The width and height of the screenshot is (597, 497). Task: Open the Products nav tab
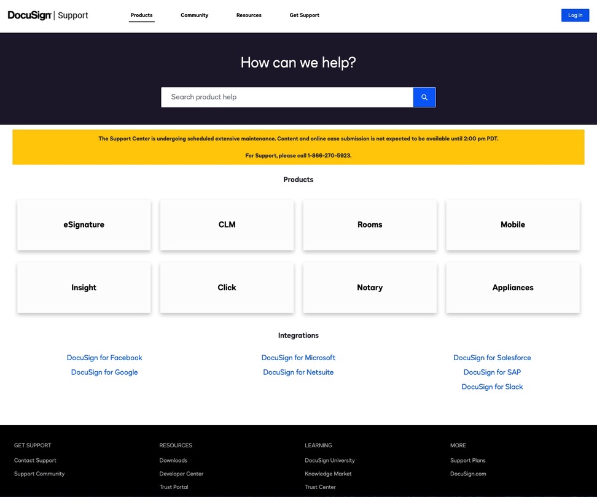pyautogui.click(x=142, y=15)
